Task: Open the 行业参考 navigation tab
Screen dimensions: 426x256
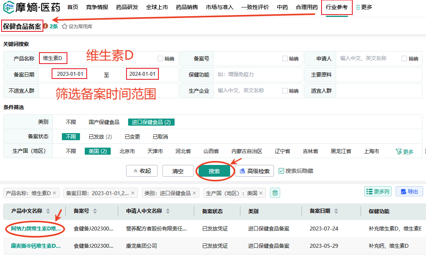Action: click(337, 7)
